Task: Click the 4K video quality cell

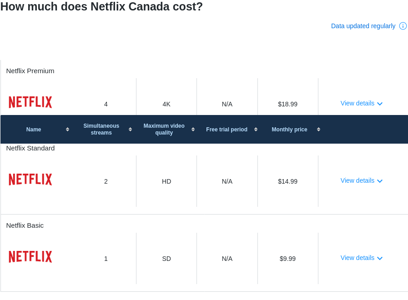Action: (166, 104)
